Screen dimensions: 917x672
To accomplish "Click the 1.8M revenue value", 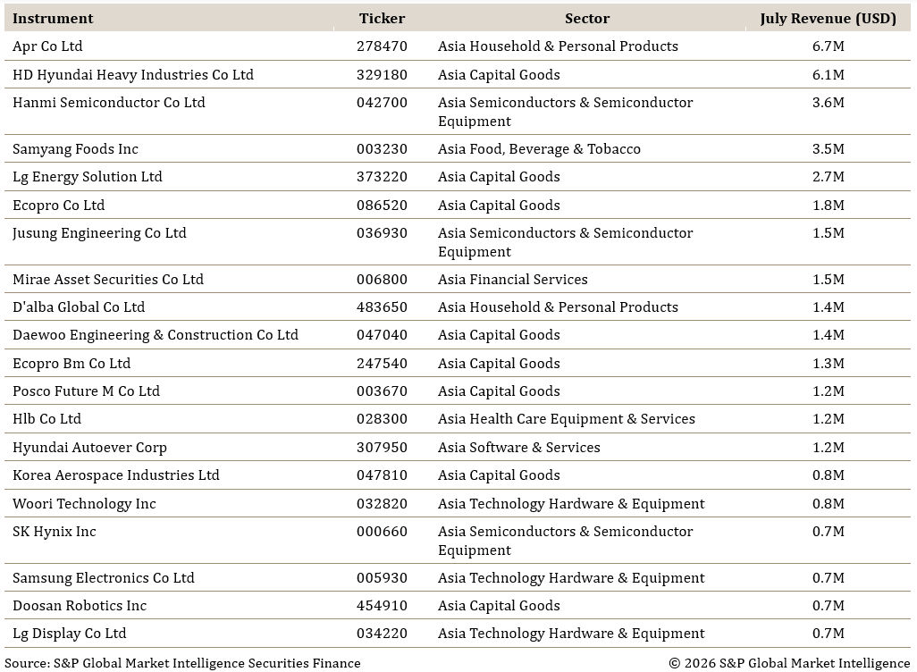I will [829, 206].
